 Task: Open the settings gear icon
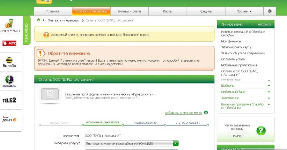[269, 11]
